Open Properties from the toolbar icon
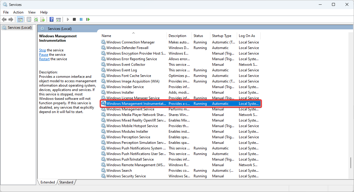The image size is (354, 192). point(29,19)
